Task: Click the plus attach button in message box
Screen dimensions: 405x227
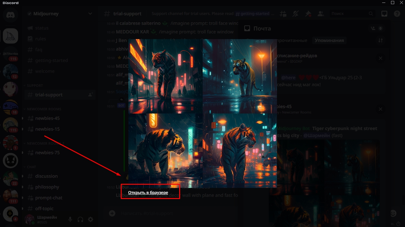Action: click(x=112, y=213)
